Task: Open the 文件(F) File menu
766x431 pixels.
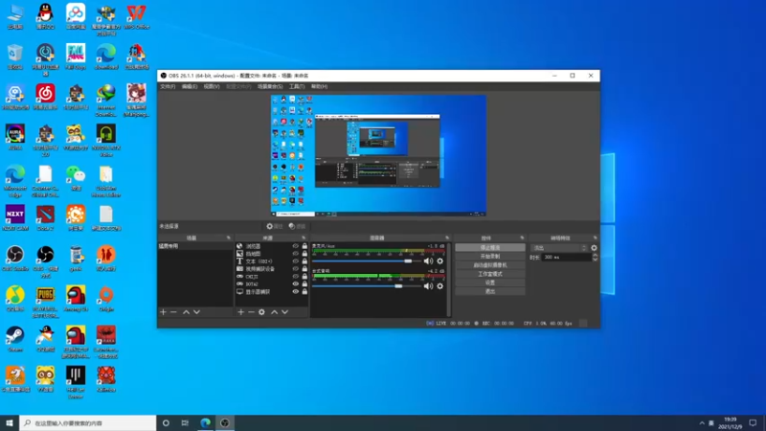Action: 168,86
